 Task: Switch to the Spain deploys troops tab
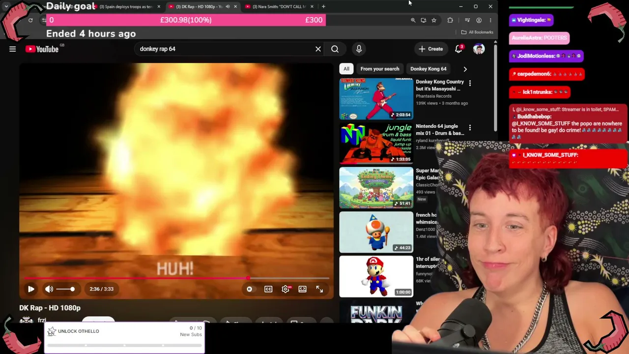(125, 6)
